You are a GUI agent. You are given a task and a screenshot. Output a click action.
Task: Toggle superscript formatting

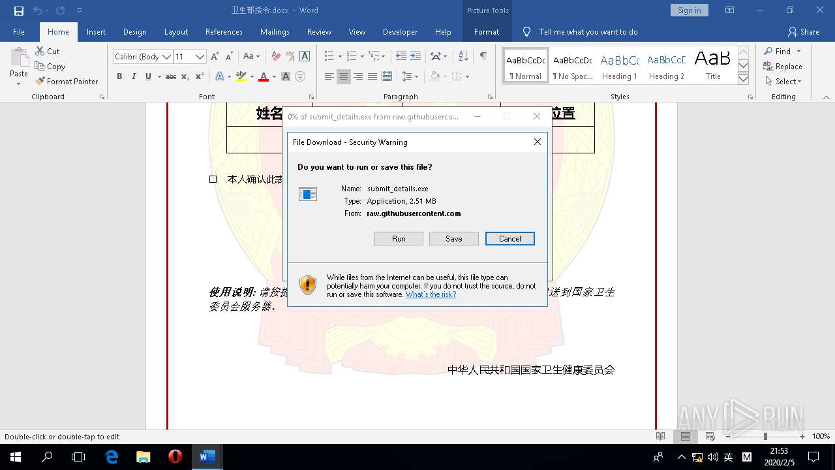pos(200,76)
